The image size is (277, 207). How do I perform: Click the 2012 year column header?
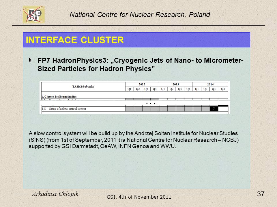(142, 84)
